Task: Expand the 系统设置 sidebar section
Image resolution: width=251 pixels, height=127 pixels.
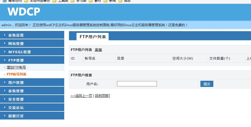Action: (x=32, y=35)
